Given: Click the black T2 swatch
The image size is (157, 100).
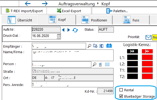Looking at the screenshot, I should click(x=132, y=76).
